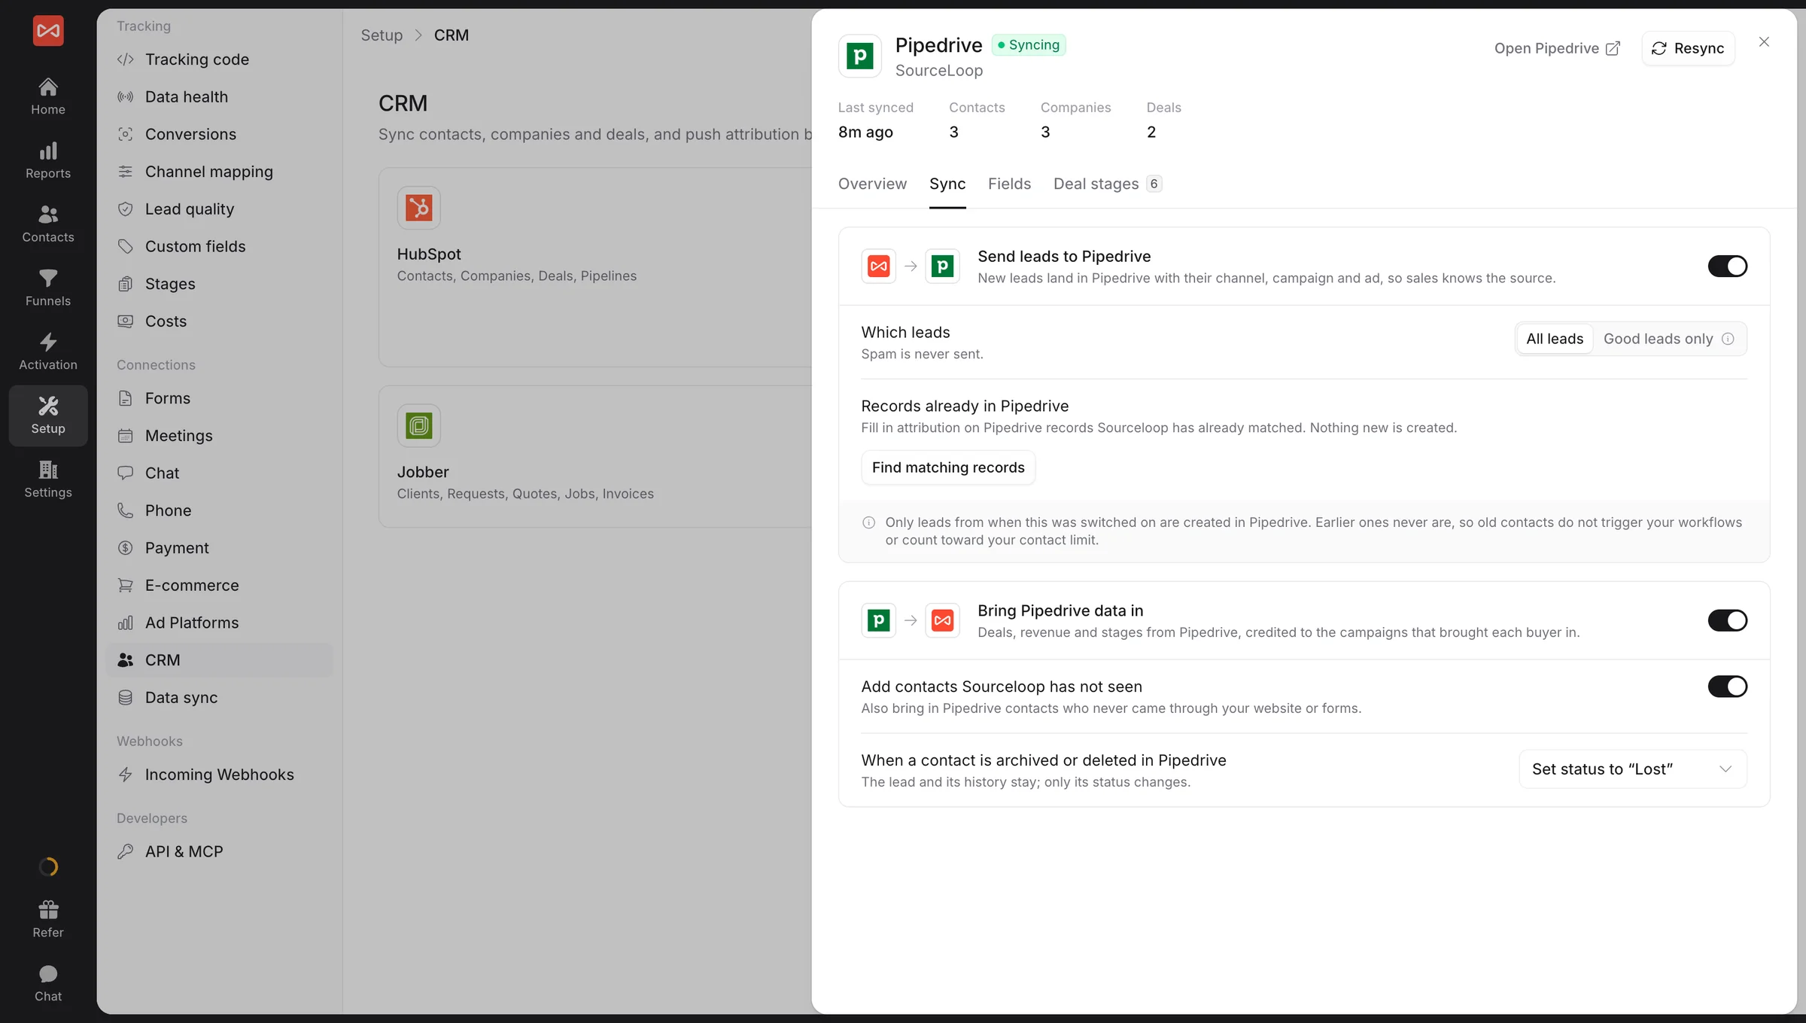Click the Jobber logo icon
The image size is (1806, 1023).
coord(419,426)
